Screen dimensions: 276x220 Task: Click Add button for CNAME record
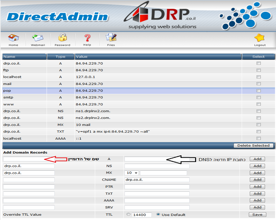(257, 180)
